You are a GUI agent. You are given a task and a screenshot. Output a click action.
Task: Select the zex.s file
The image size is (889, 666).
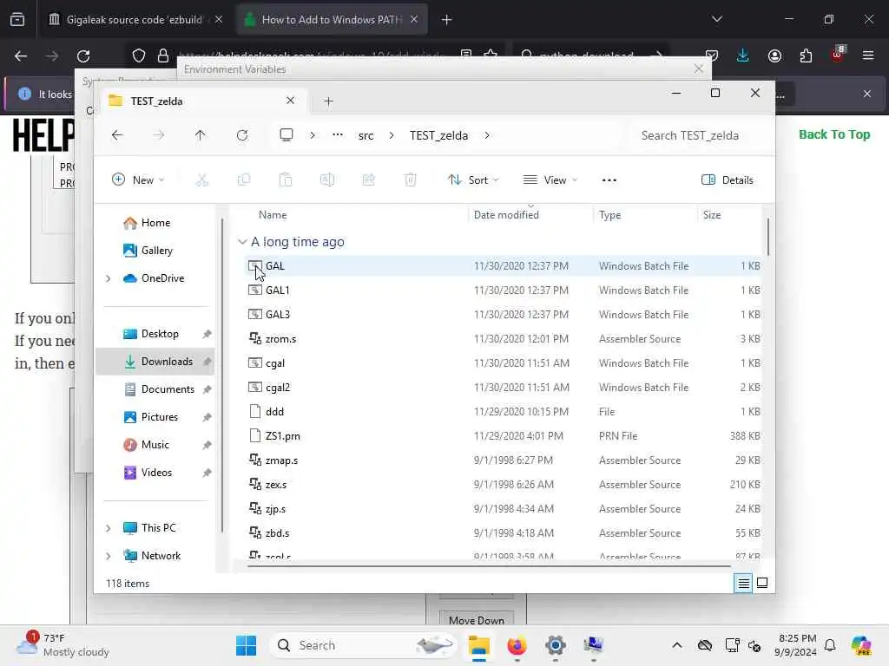(504, 485)
